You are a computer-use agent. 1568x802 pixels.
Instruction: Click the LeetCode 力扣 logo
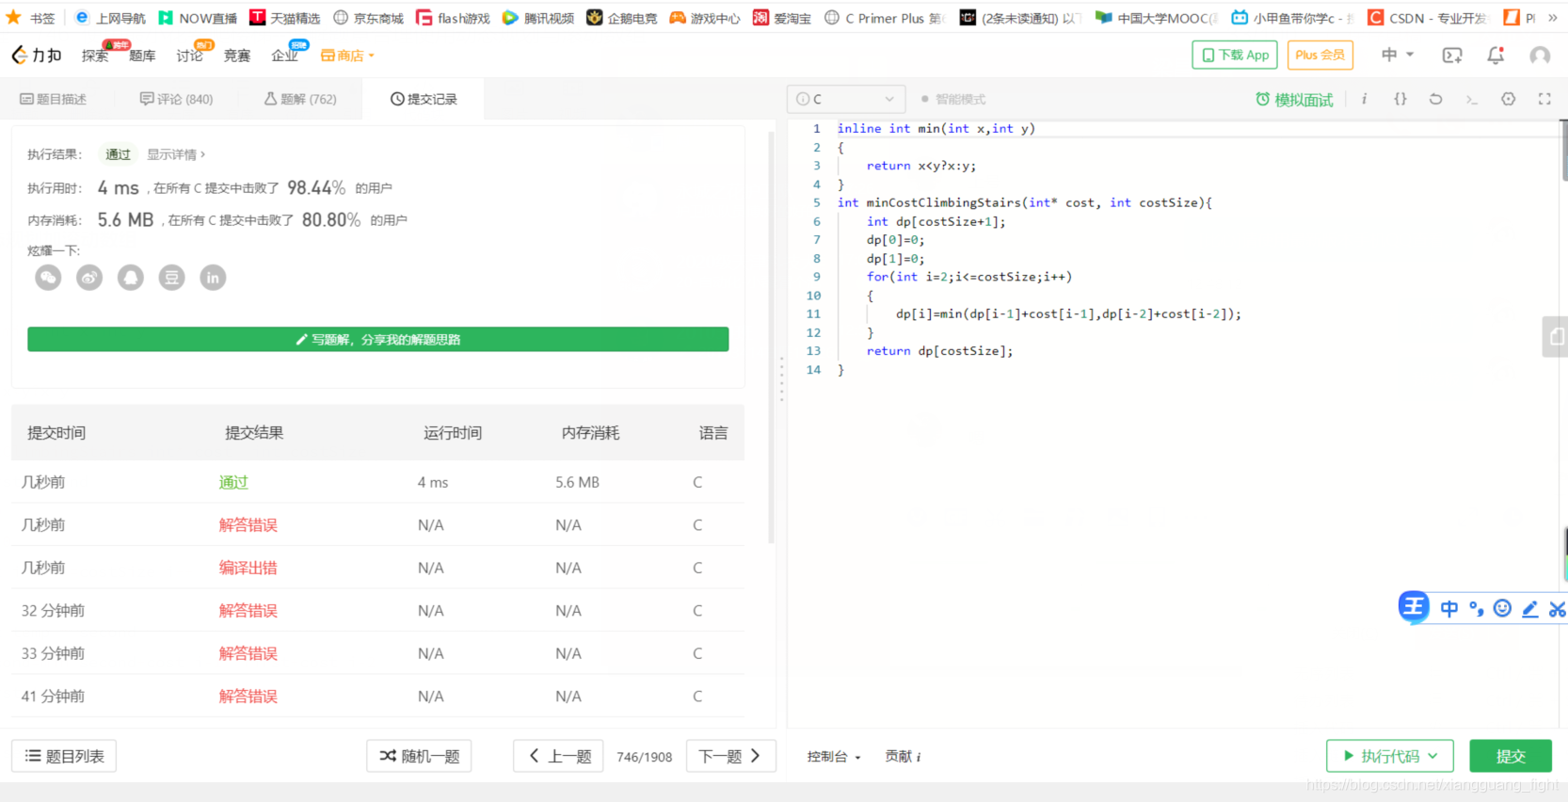[x=36, y=56]
